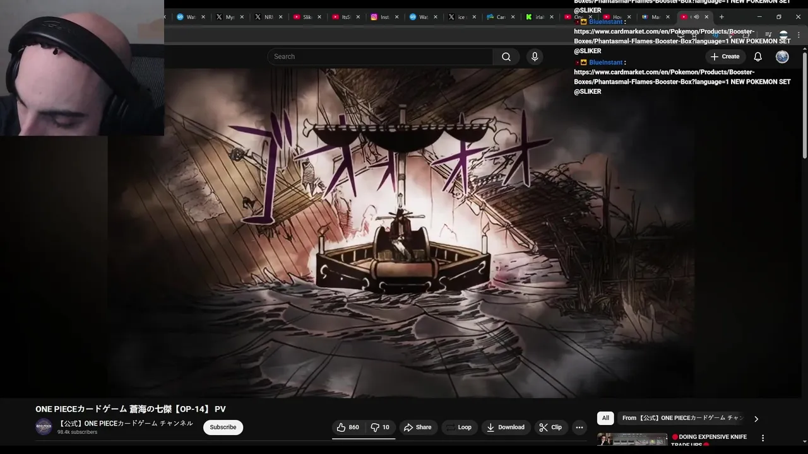Like the video with 860 likes
This screenshot has width=808, height=454.
point(348,428)
